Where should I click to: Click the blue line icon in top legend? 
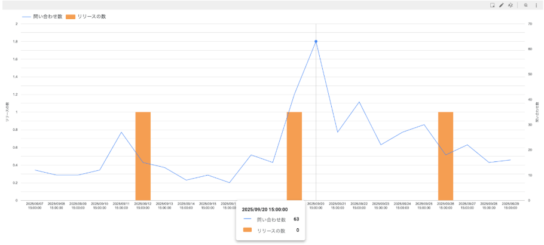pyautogui.click(x=26, y=17)
